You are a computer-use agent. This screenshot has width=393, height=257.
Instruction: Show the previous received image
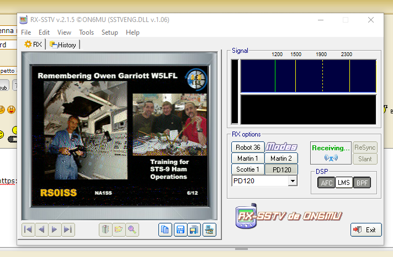pos(41,229)
